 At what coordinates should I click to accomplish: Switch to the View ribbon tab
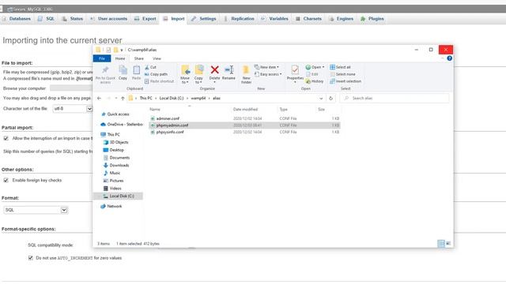coord(157,58)
